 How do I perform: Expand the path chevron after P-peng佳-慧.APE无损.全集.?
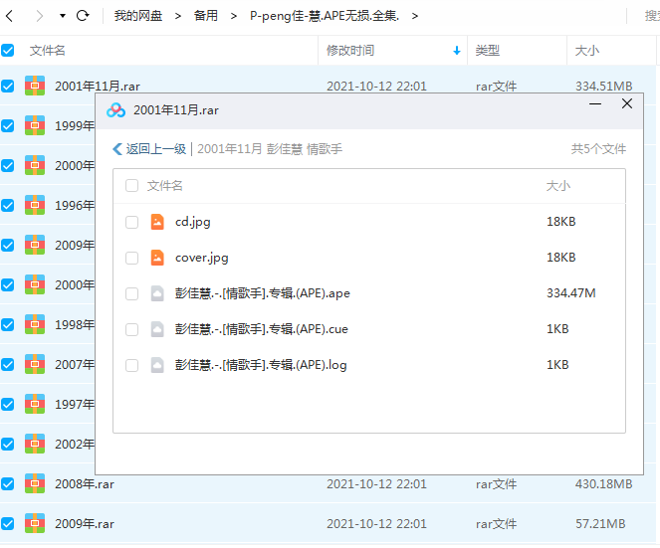(x=414, y=16)
